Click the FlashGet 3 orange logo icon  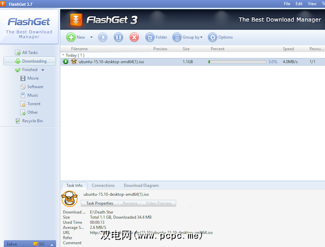pos(76,20)
